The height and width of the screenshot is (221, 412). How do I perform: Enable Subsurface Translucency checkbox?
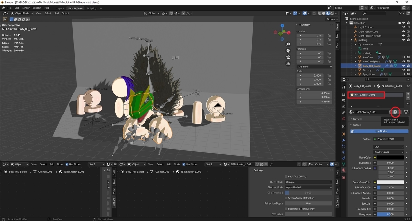pos(286,209)
